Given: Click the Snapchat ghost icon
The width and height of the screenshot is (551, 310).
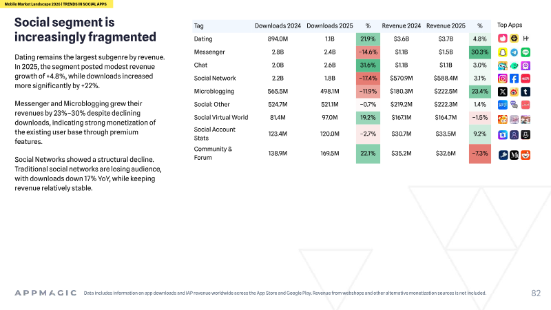Looking at the screenshot, I should coord(503,52).
